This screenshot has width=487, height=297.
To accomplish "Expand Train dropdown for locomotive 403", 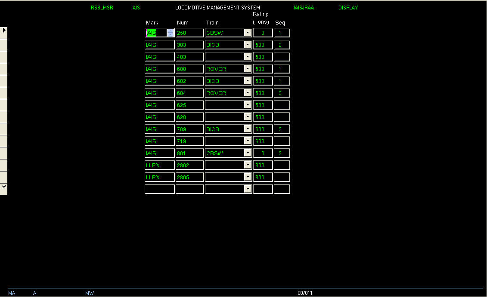I will (248, 57).
